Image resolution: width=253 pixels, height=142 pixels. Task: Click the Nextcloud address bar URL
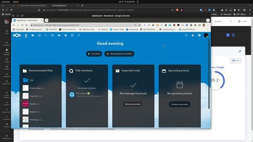[62, 25]
